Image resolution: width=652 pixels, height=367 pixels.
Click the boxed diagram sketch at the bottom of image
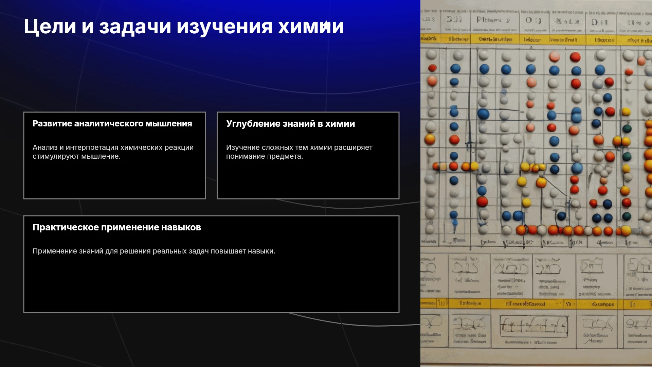click(x=534, y=326)
